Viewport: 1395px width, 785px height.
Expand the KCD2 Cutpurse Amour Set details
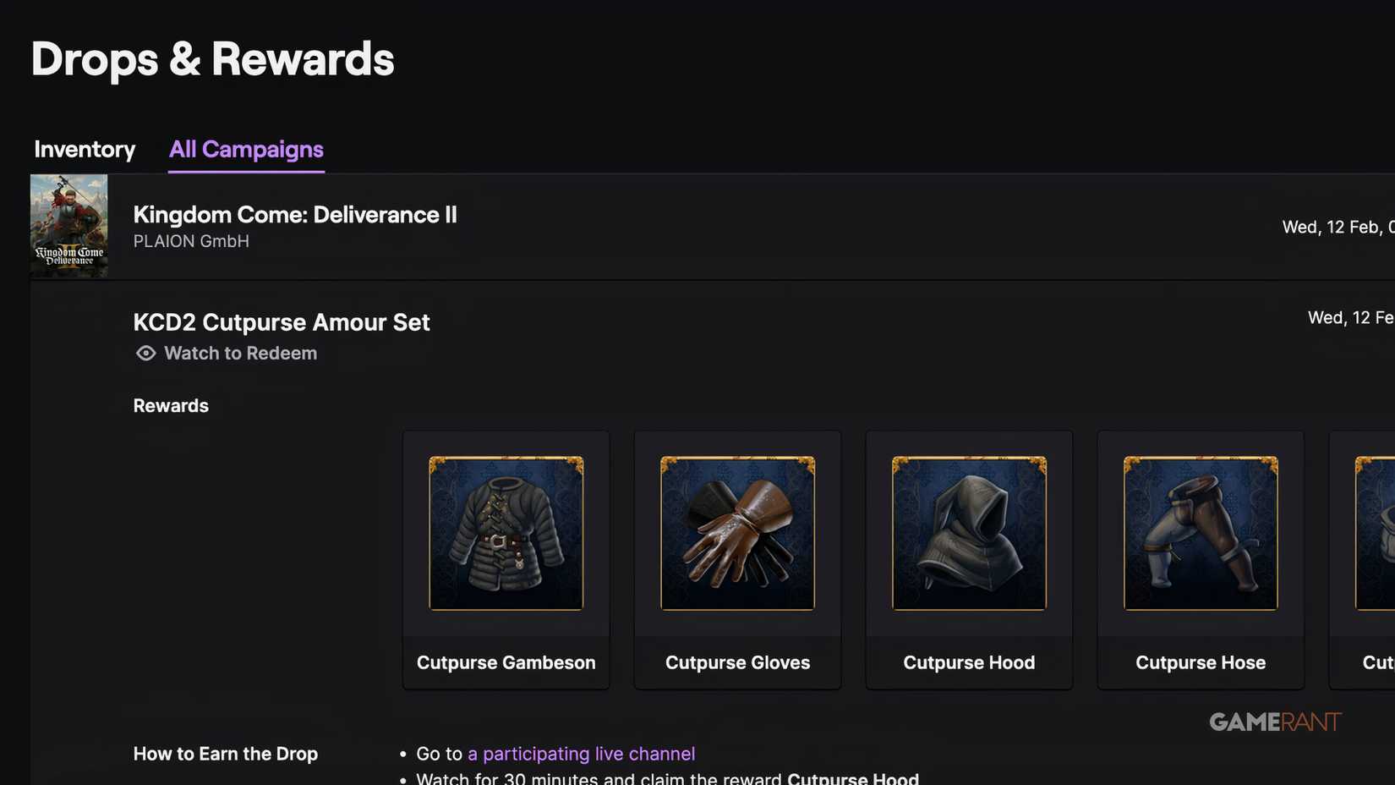(x=282, y=322)
